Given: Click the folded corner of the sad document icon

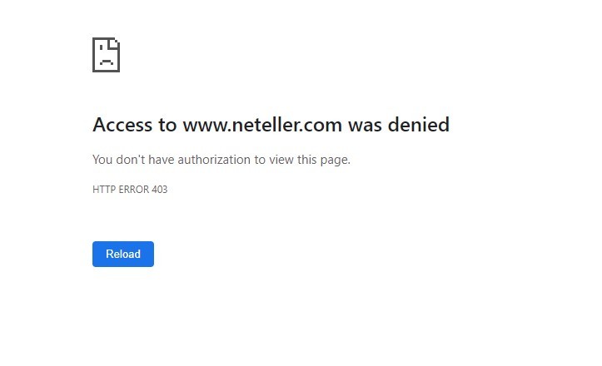Looking at the screenshot, I should click(113, 44).
